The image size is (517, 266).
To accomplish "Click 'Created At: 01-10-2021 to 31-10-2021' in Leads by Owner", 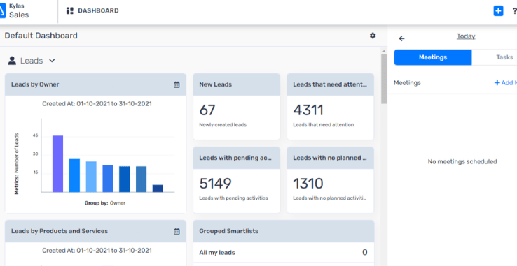I will pos(97,104).
